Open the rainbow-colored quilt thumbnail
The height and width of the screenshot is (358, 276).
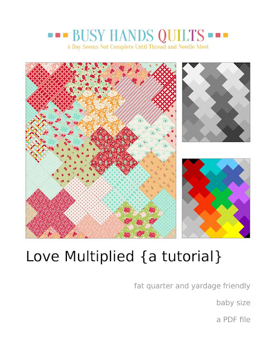(x=216, y=198)
